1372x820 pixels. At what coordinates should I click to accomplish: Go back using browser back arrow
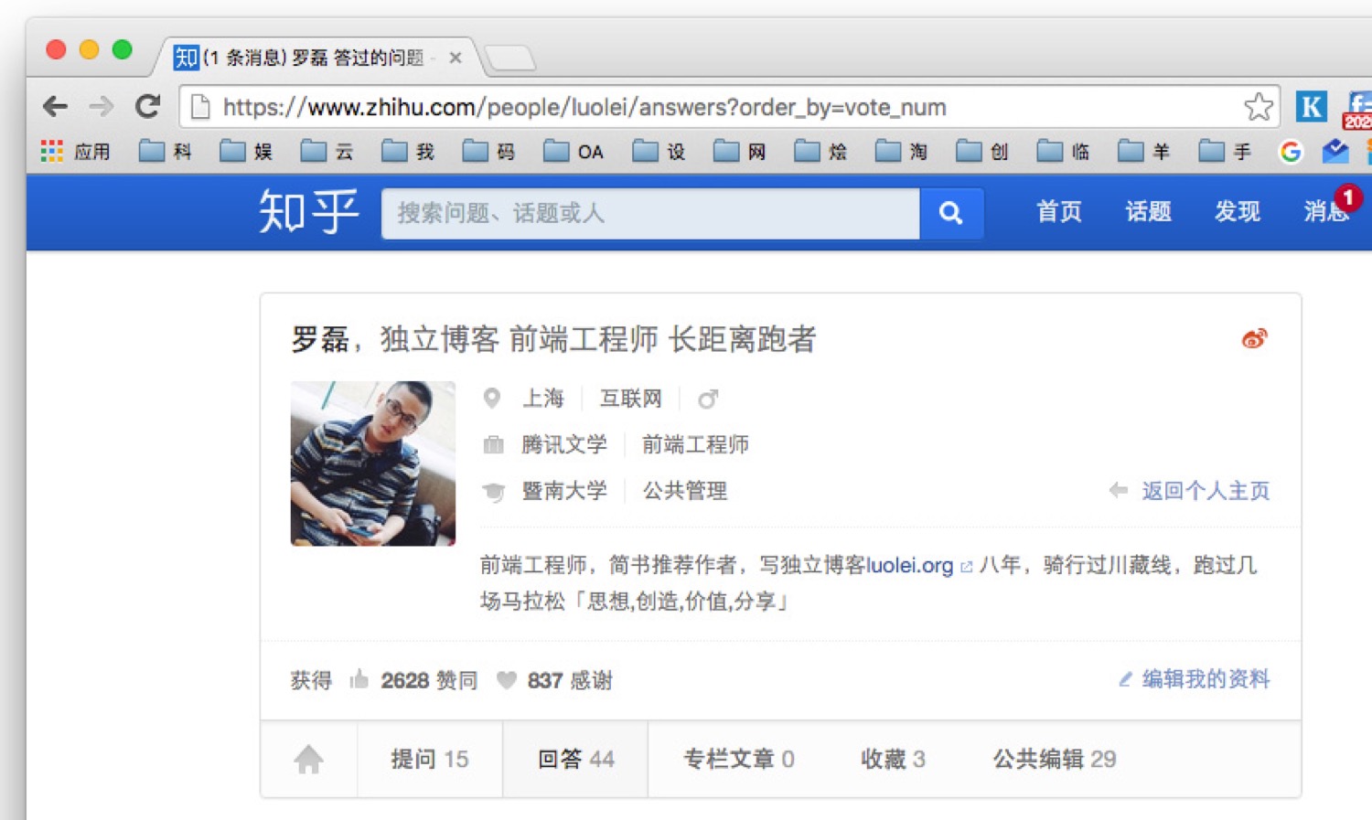56,107
